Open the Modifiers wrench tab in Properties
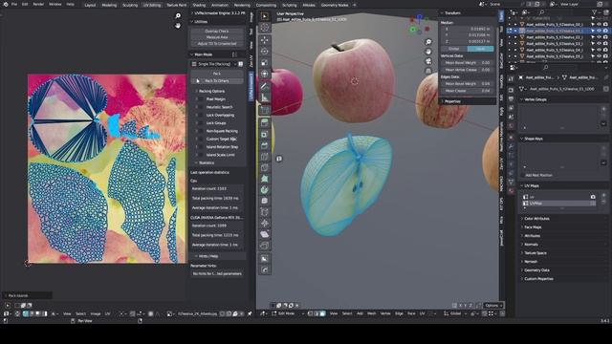This screenshot has height=344, width=612. 511,146
